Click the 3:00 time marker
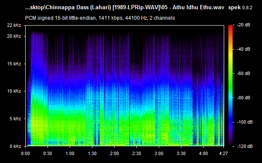Screen dimensions: 262x163 click(159, 153)
